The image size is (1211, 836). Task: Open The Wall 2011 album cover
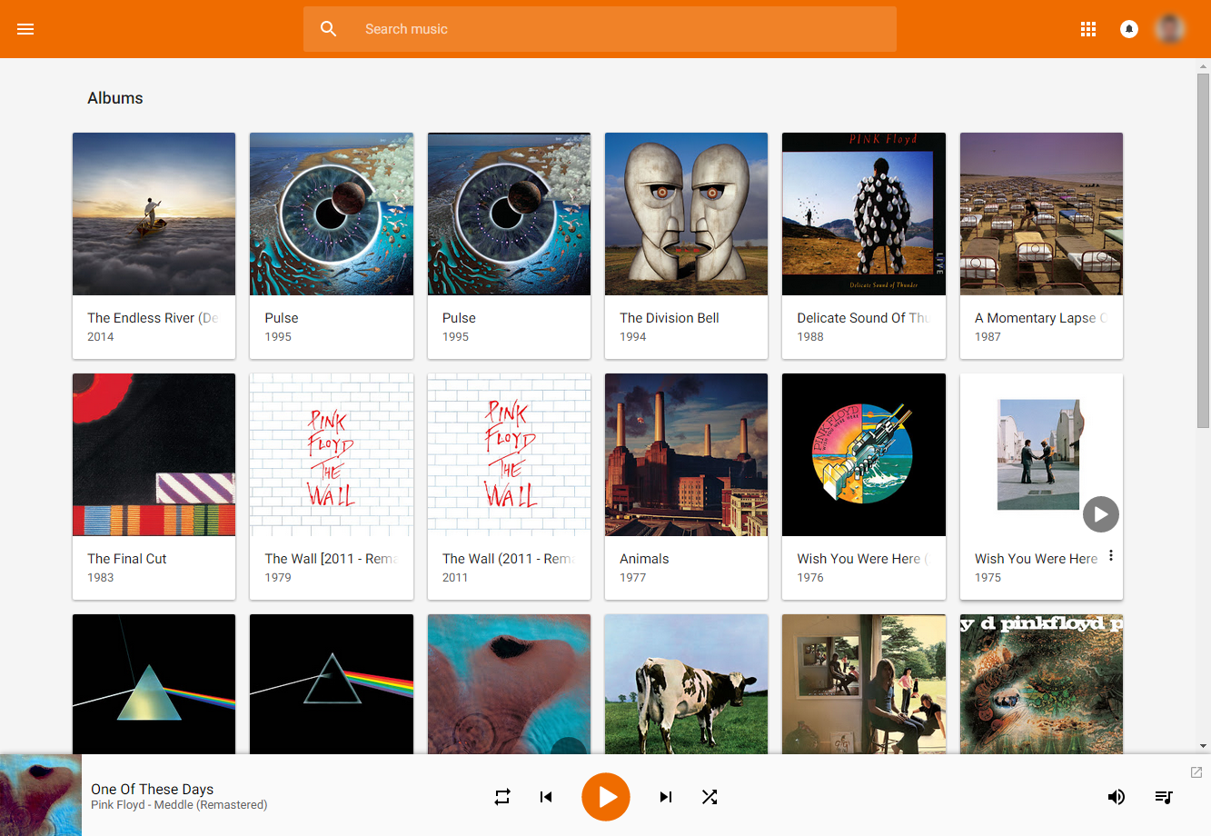tap(510, 455)
